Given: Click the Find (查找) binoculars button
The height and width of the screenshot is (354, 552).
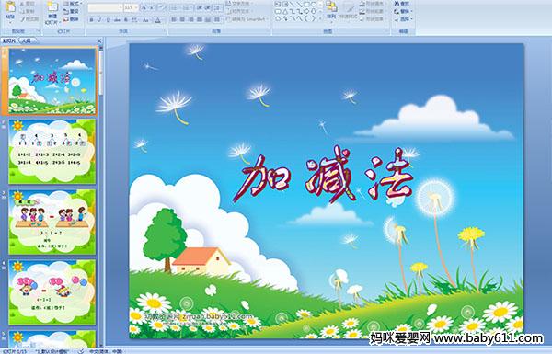Looking at the screenshot, I should (x=402, y=4).
